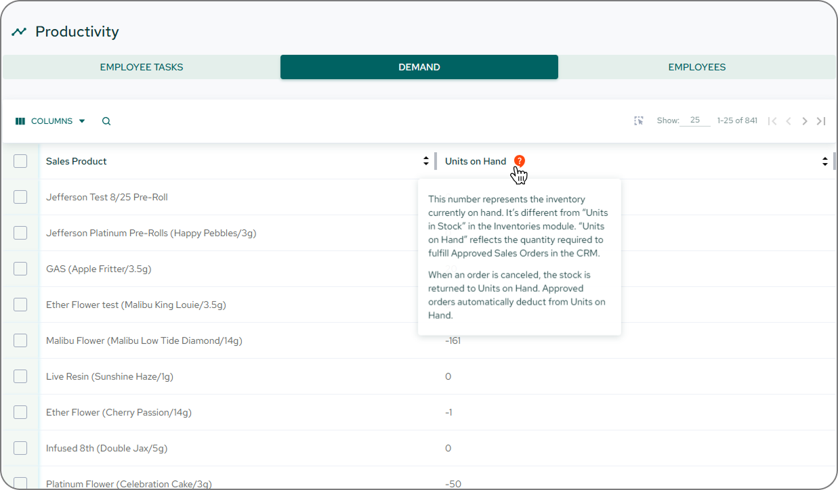Viewport: 838px width, 490px height.
Task: Click the orange Units on Hand help icon
Action: coord(520,161)
